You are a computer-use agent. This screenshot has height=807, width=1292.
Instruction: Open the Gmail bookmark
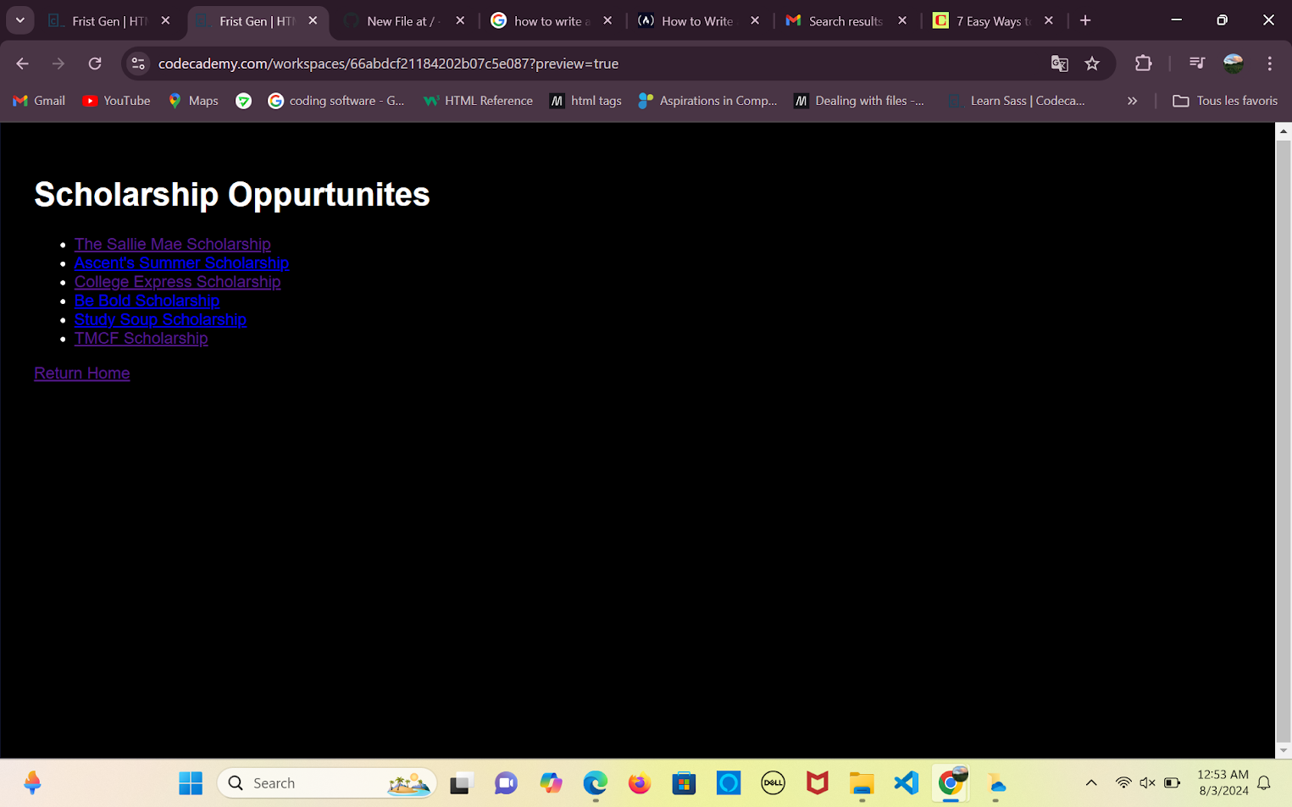pyautogui.click(x=39, y=101)
